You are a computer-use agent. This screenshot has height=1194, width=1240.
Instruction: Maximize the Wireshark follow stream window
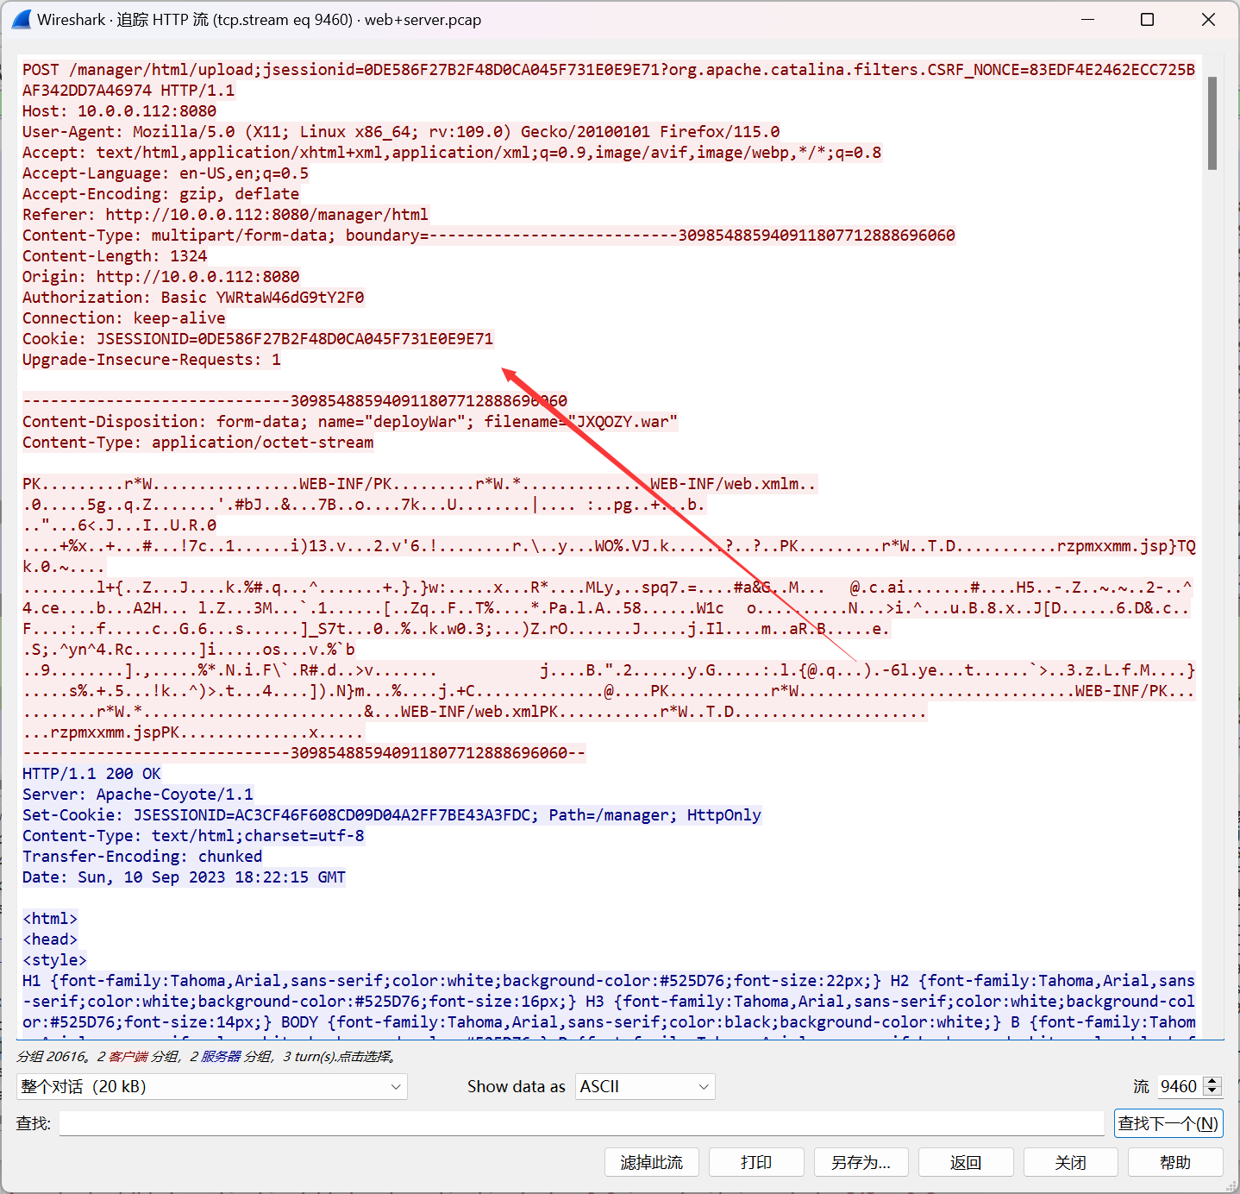pyautogui.click(x=1148, y=19)
